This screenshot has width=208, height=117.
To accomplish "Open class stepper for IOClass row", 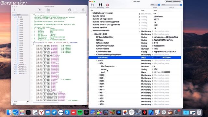I will click(x=152, y=40).
